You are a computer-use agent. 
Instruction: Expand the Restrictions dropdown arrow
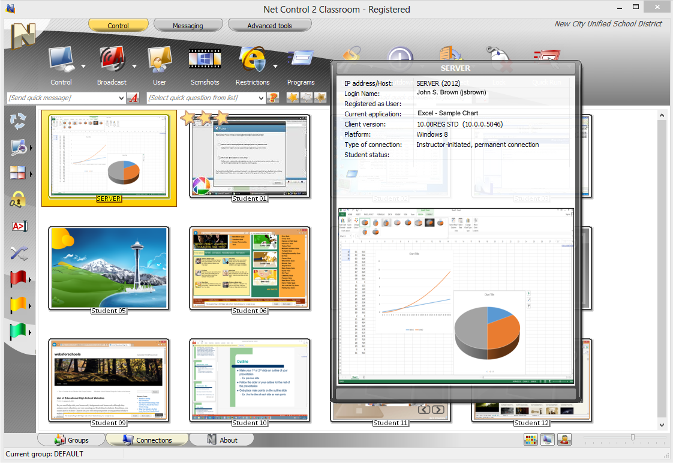[275, 67]
